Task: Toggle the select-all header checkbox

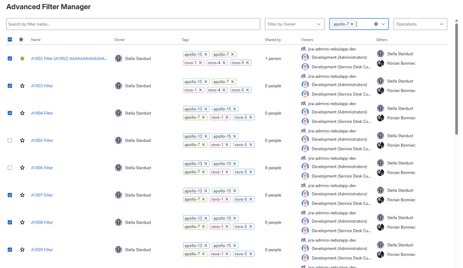Action: 10,39
